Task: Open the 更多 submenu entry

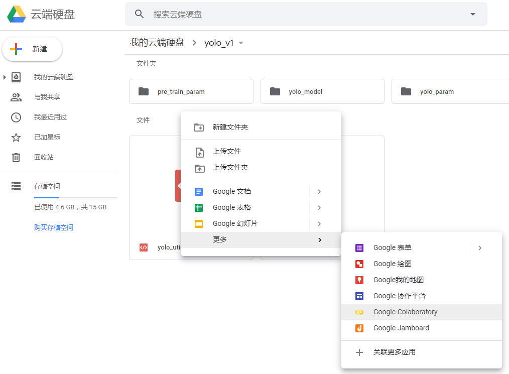Action: pos(261,240)
